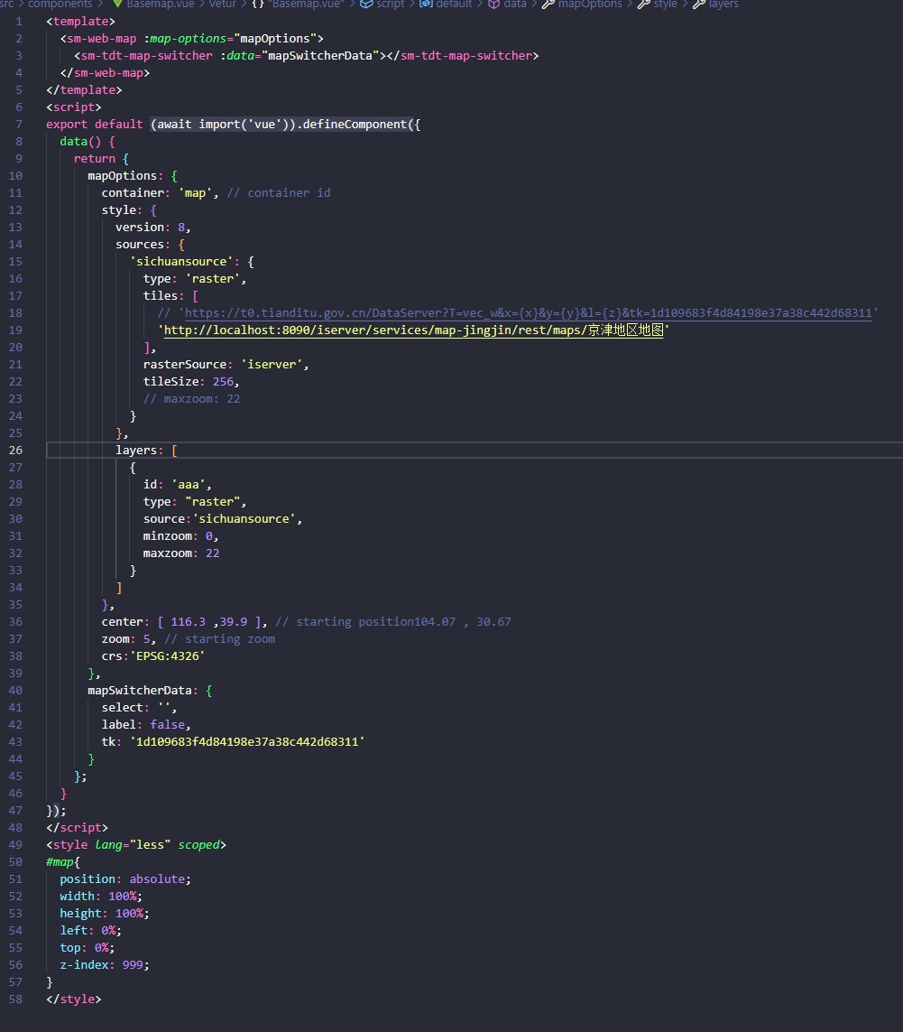Screen dimensions: 903x1032
Task: Click line number 7 in the gutter
Action: point(19,125)
